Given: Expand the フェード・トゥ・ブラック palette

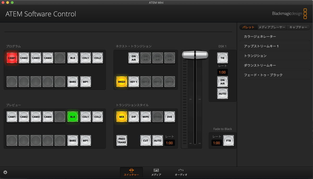Looking at the screenshot, I should pos(275,75).
